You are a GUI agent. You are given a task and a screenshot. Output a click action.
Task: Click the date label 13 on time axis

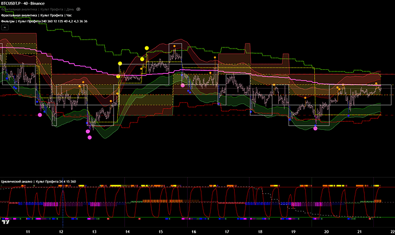pyautogui.click(x=94, y=231)
